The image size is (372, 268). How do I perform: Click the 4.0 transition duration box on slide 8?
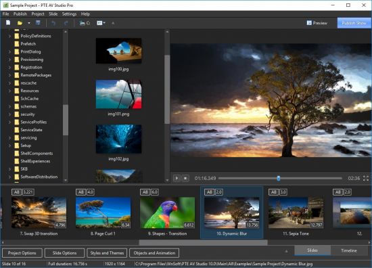(90, 192)
